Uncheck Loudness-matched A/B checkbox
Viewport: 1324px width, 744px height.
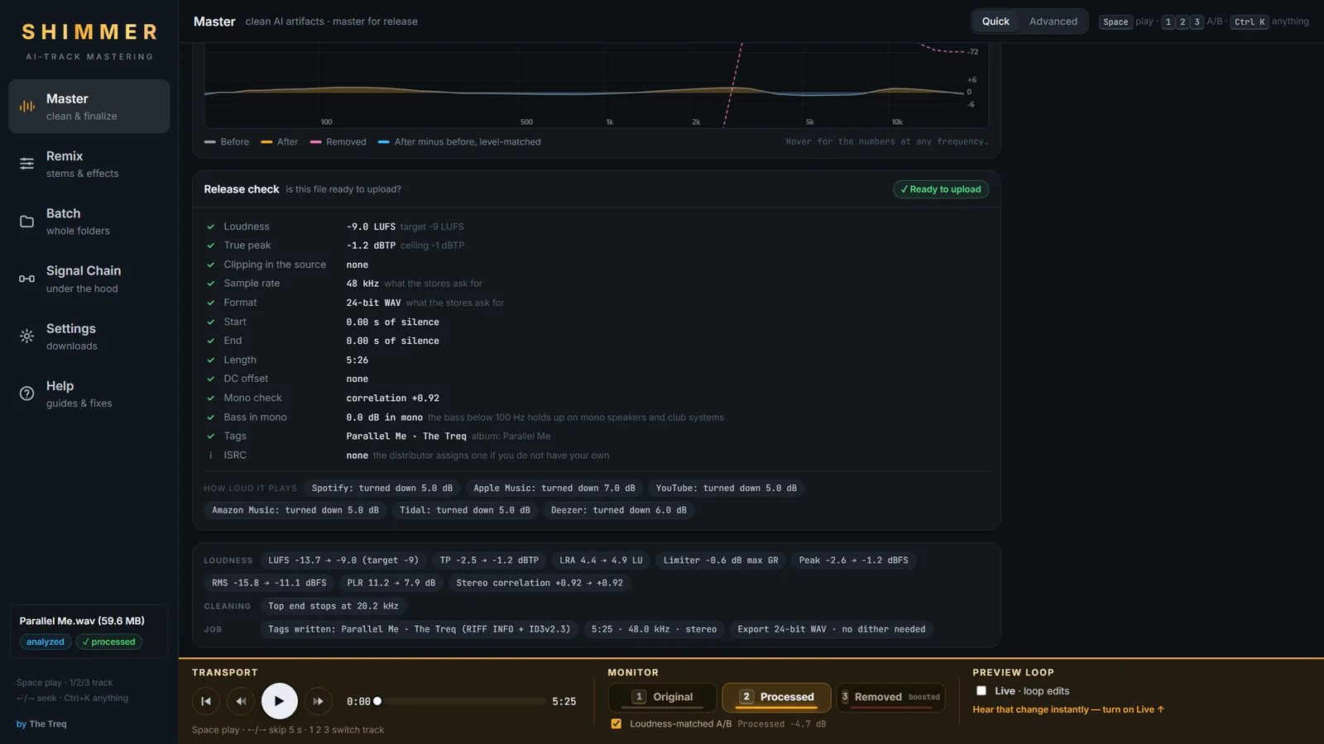(616, 724)
